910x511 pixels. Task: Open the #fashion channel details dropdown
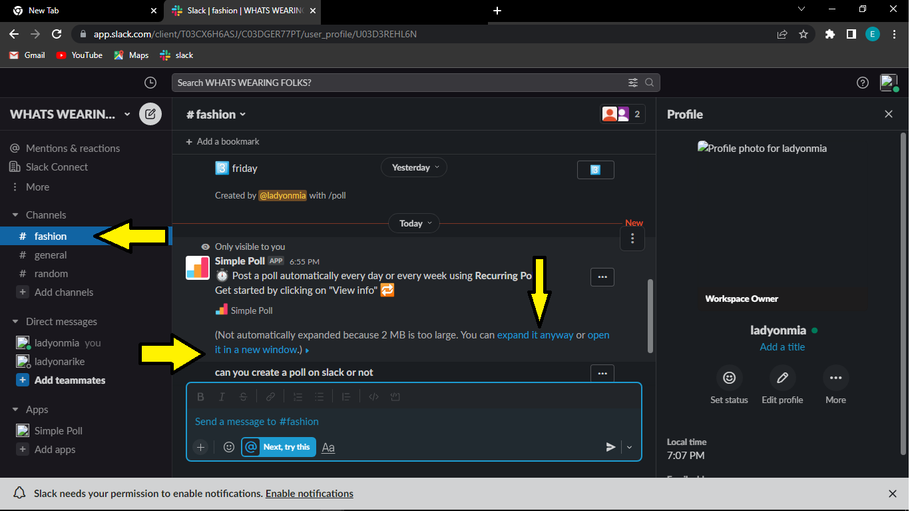click(216, 114)
